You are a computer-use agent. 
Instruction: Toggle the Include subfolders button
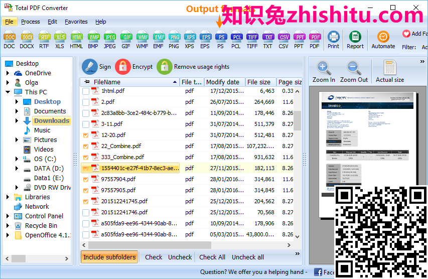coord(109,257)
